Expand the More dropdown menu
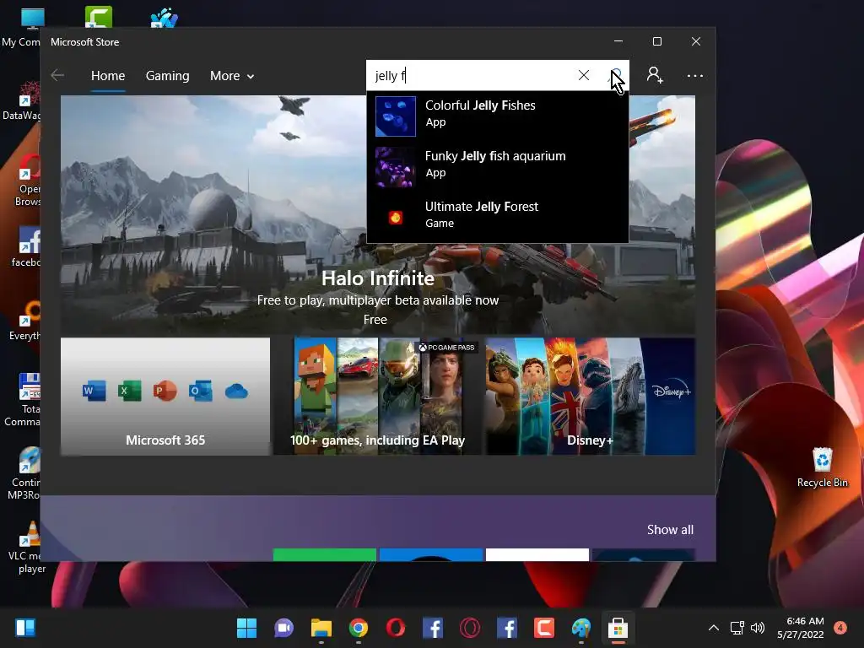 [x=232, y=75]
